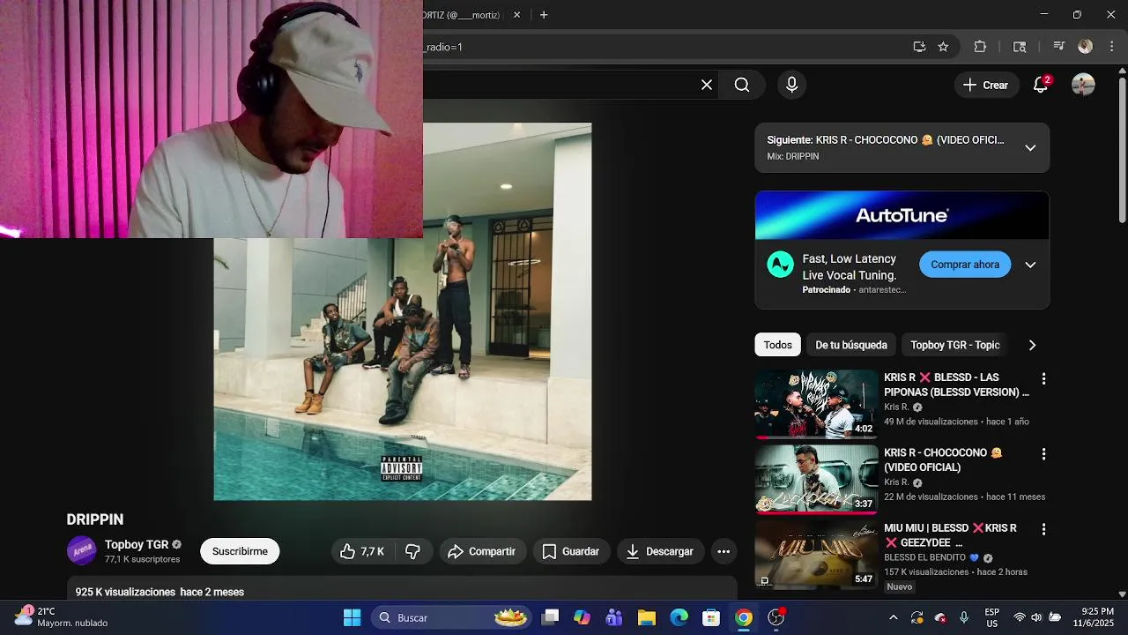Install app icon in the address bar
This screenshot has width=1128, height=635.
click(919, 47)
